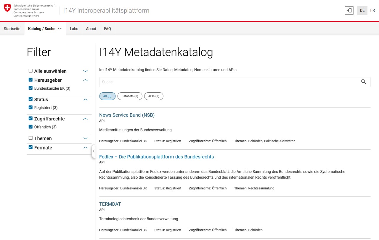
Task: Switch language to FR
Action: pyautogui.click(x=372, y=10)
